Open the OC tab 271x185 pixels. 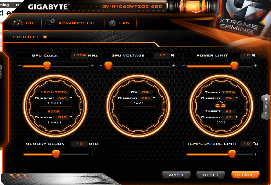click(23, 23)
